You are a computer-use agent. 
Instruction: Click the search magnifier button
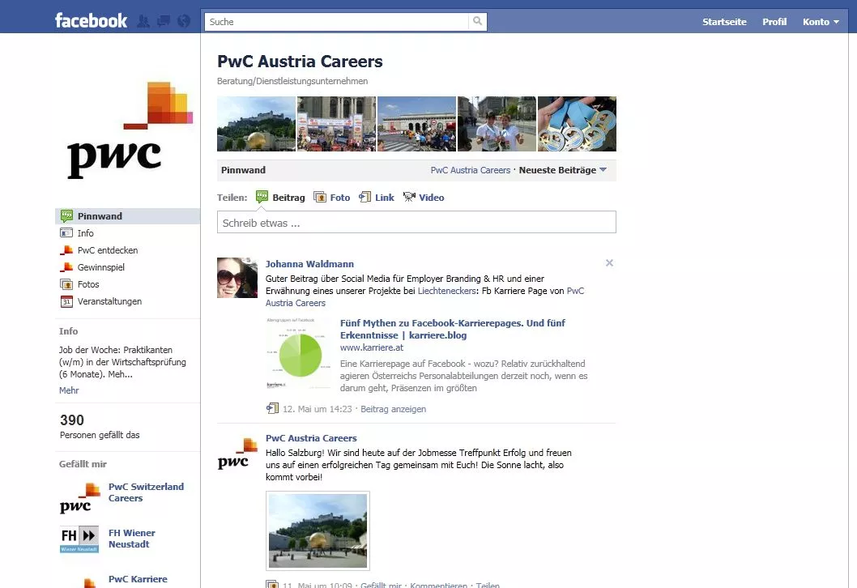click(x=478, y=21)
